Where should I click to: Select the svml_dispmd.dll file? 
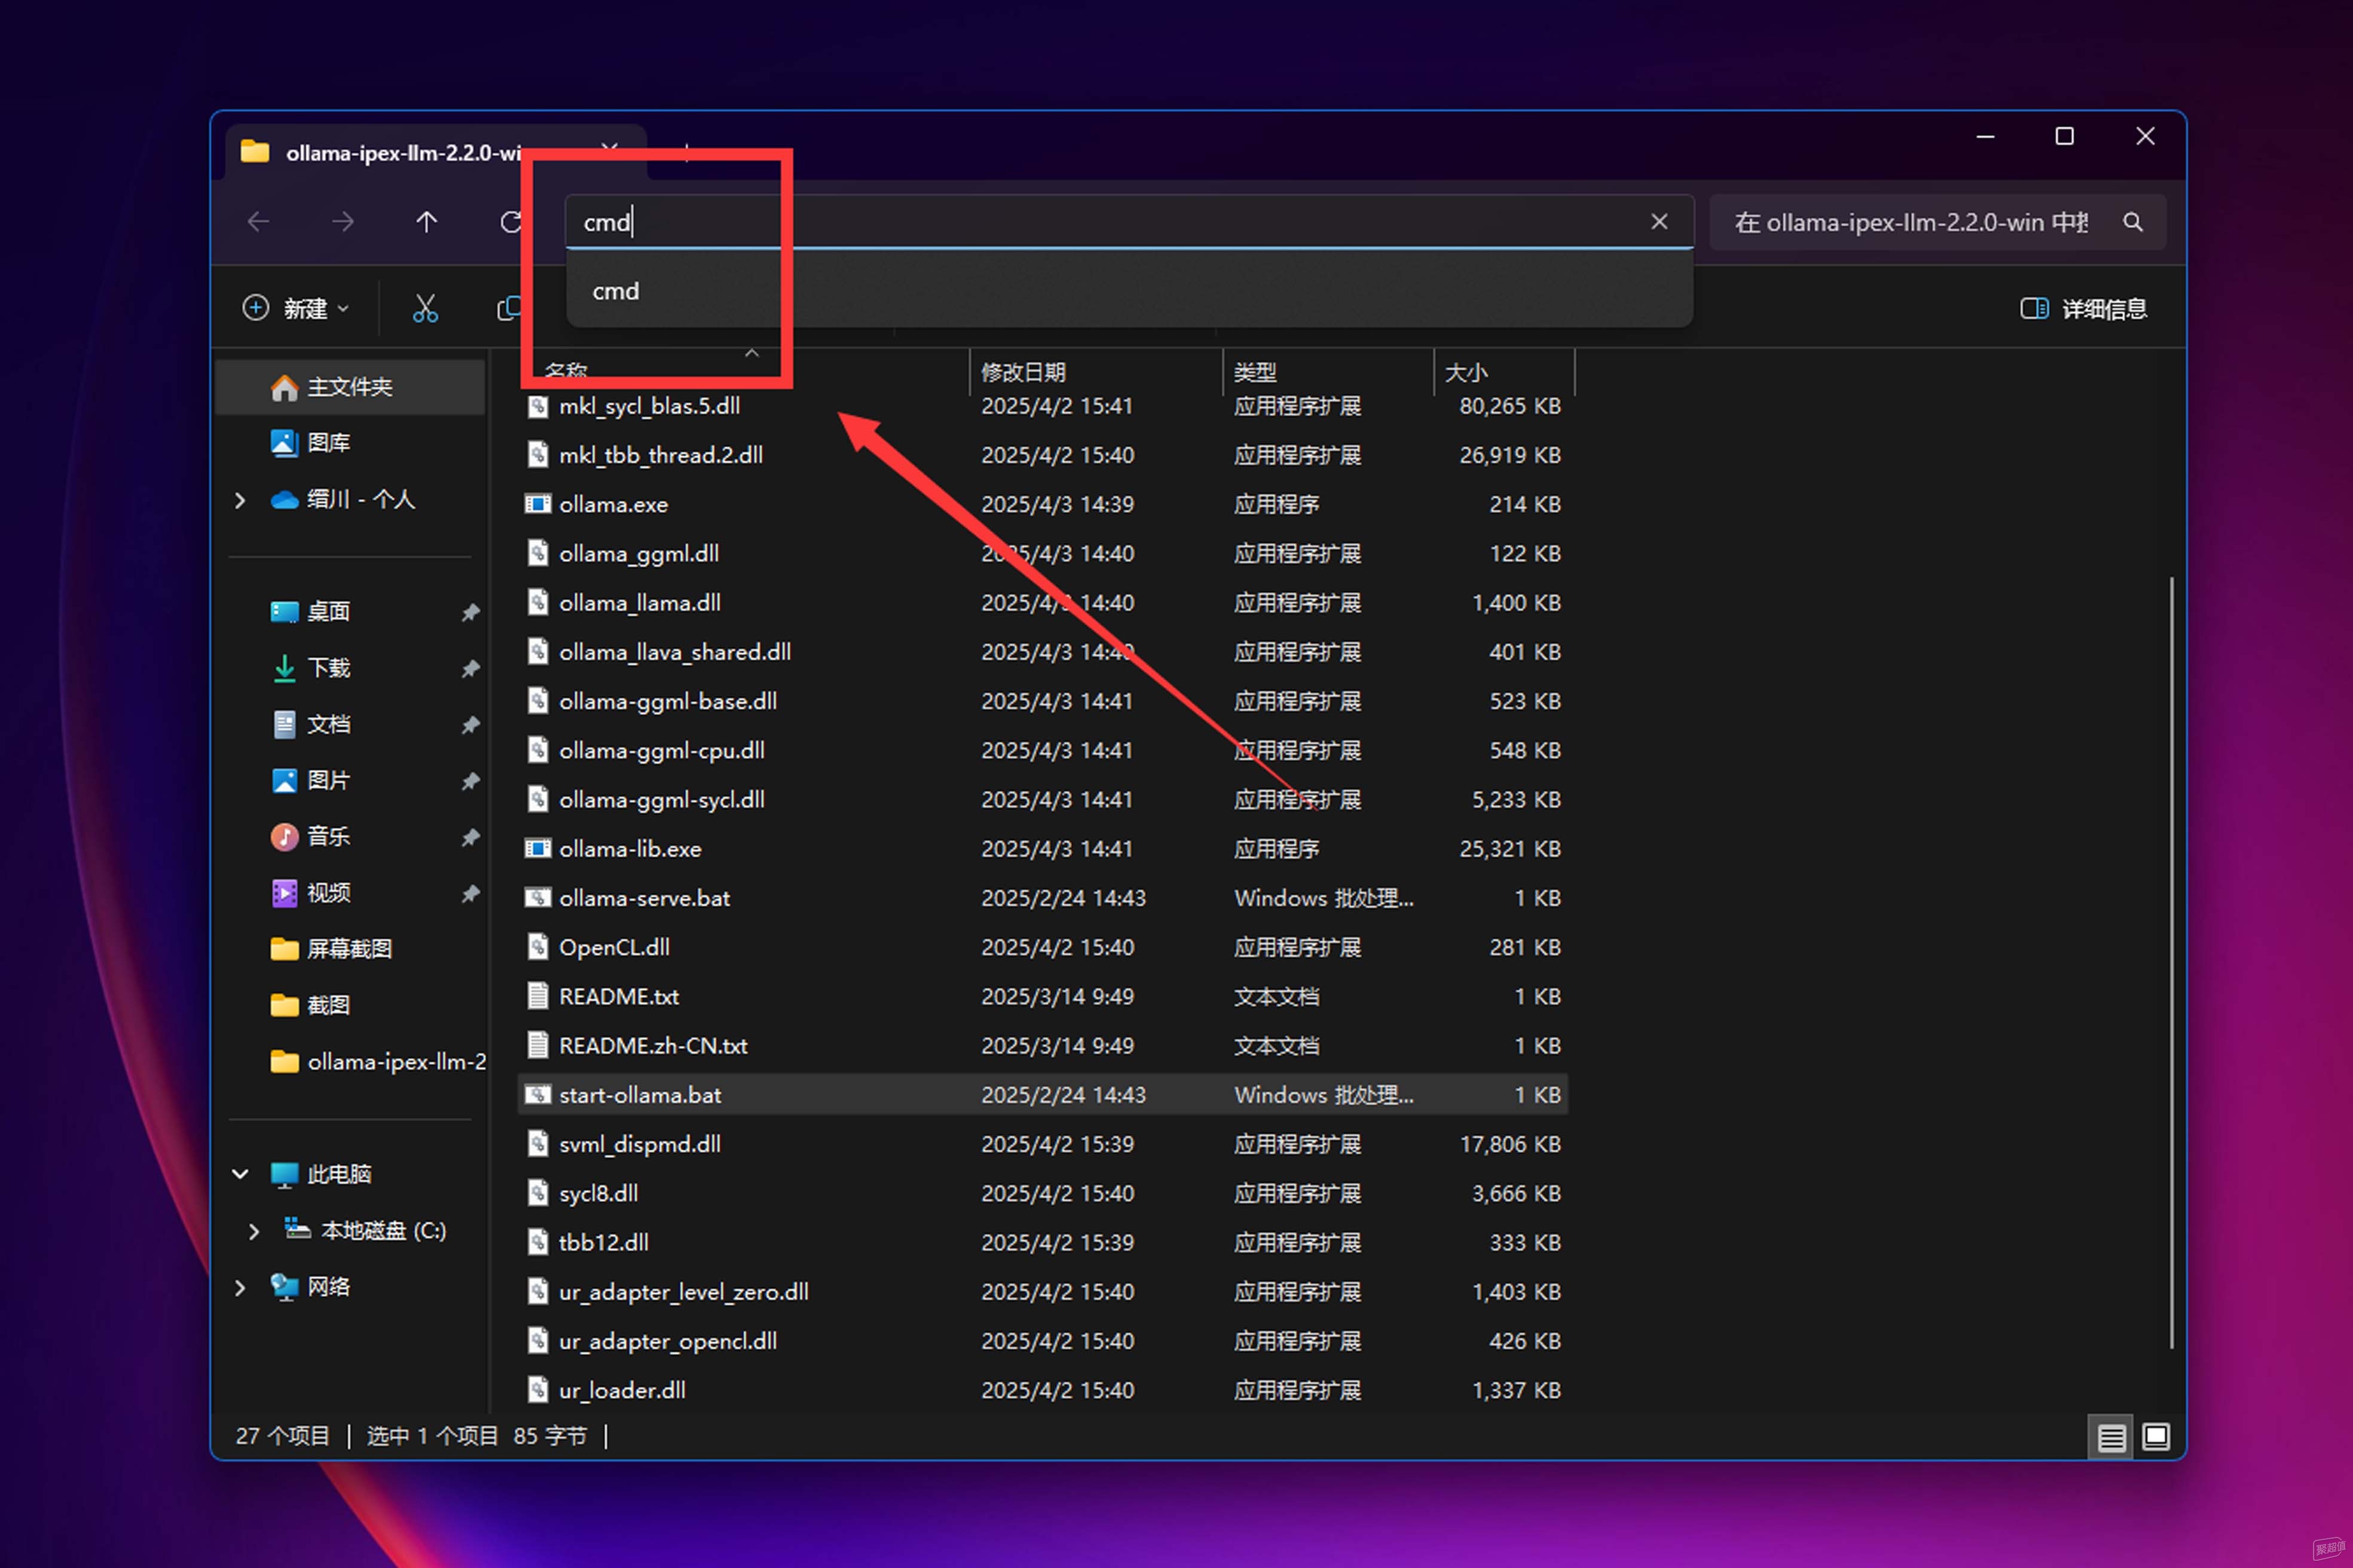pyautogui.click(x=1043, y=1143)
